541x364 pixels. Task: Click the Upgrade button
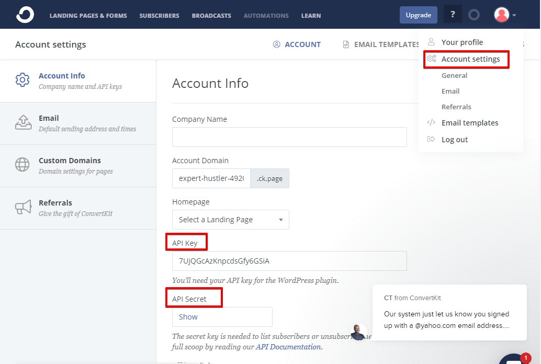click(x=418, y=15)
